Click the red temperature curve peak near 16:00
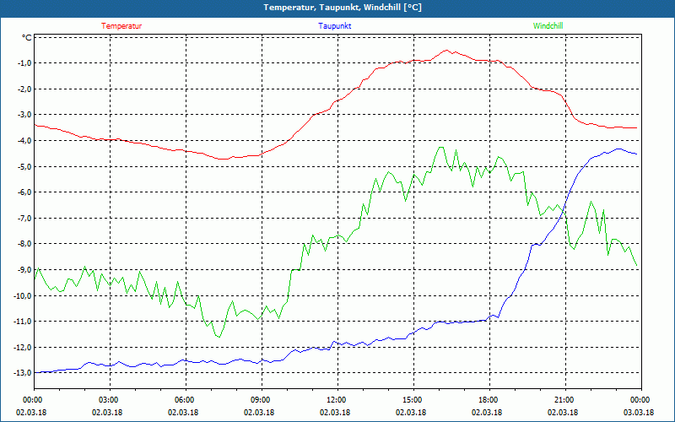 click(446, 51)
